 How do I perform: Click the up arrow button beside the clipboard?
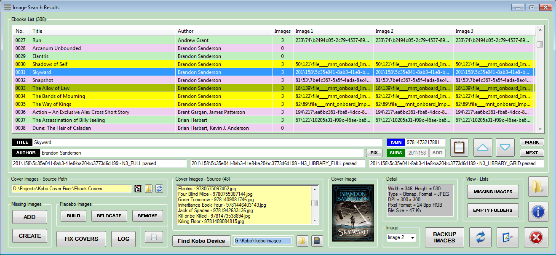pos(483,147)
